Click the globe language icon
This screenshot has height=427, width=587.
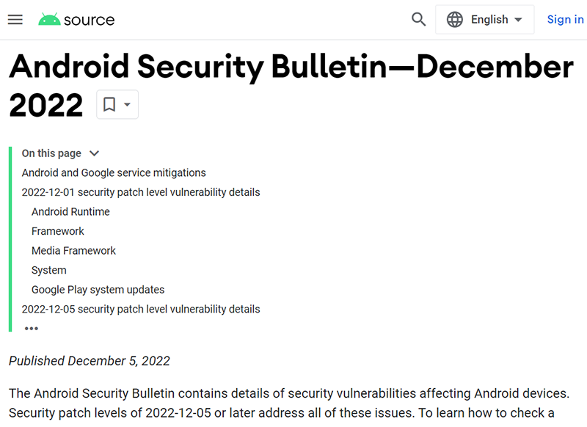455,20
